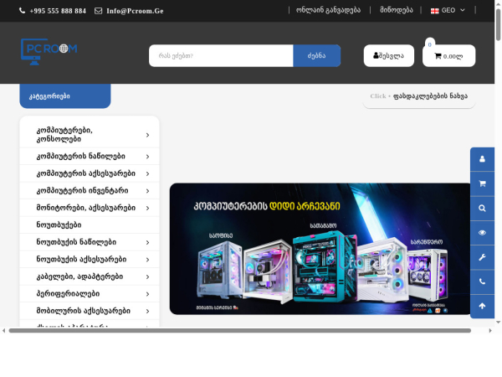Select კაბელები, ადაპტერები menu item
502x377 pixels.
[x=89, y=276]
